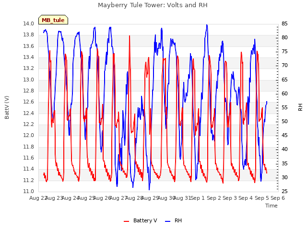The width and height of the screenshot is (307, 230).
Task: Click the 25 tick on RH axis
Action: click(x=284, y=192)
